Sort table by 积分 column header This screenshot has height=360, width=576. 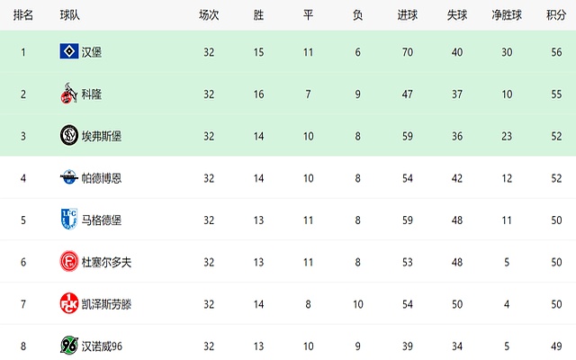point(556,15)
